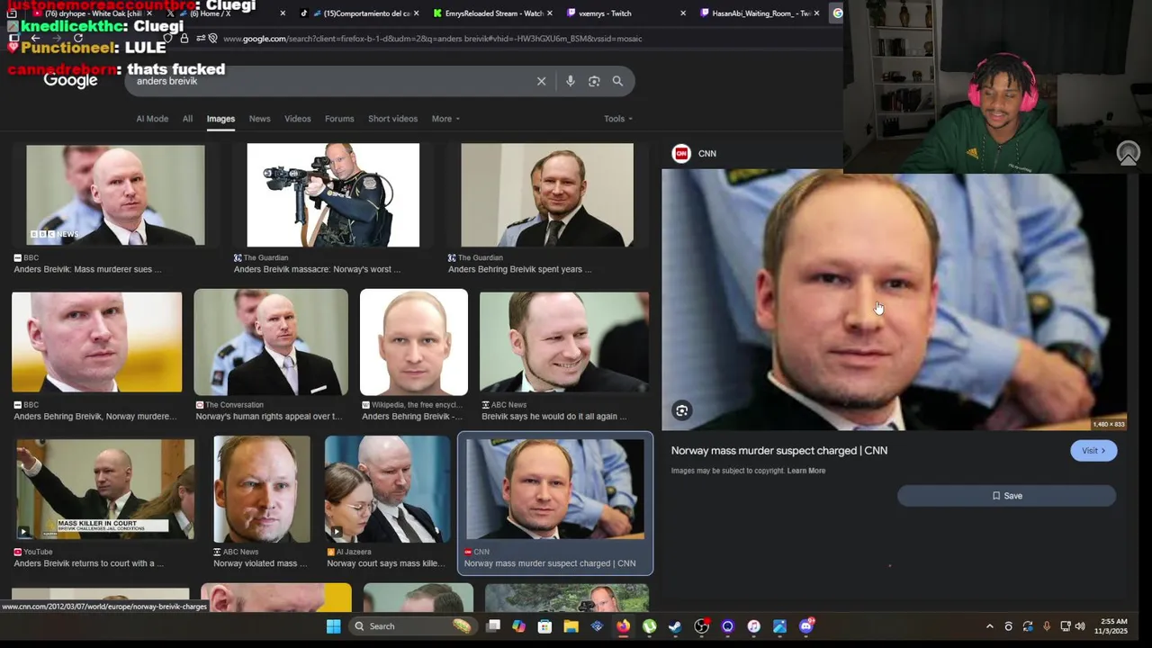Click the Google logo

[70, 81]
